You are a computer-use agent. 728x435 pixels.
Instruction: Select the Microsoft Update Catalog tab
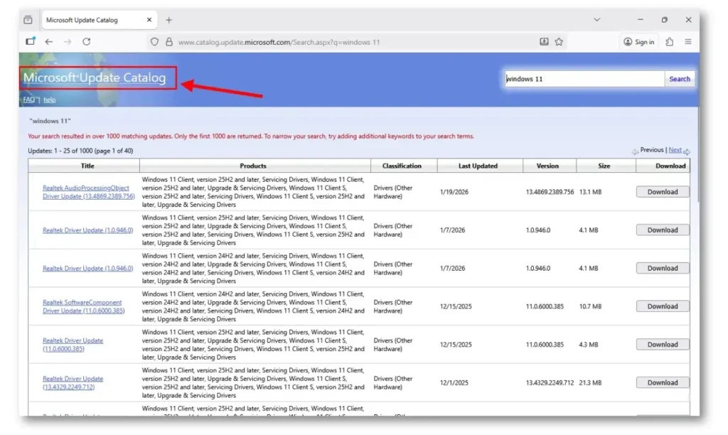click(92, 20)
